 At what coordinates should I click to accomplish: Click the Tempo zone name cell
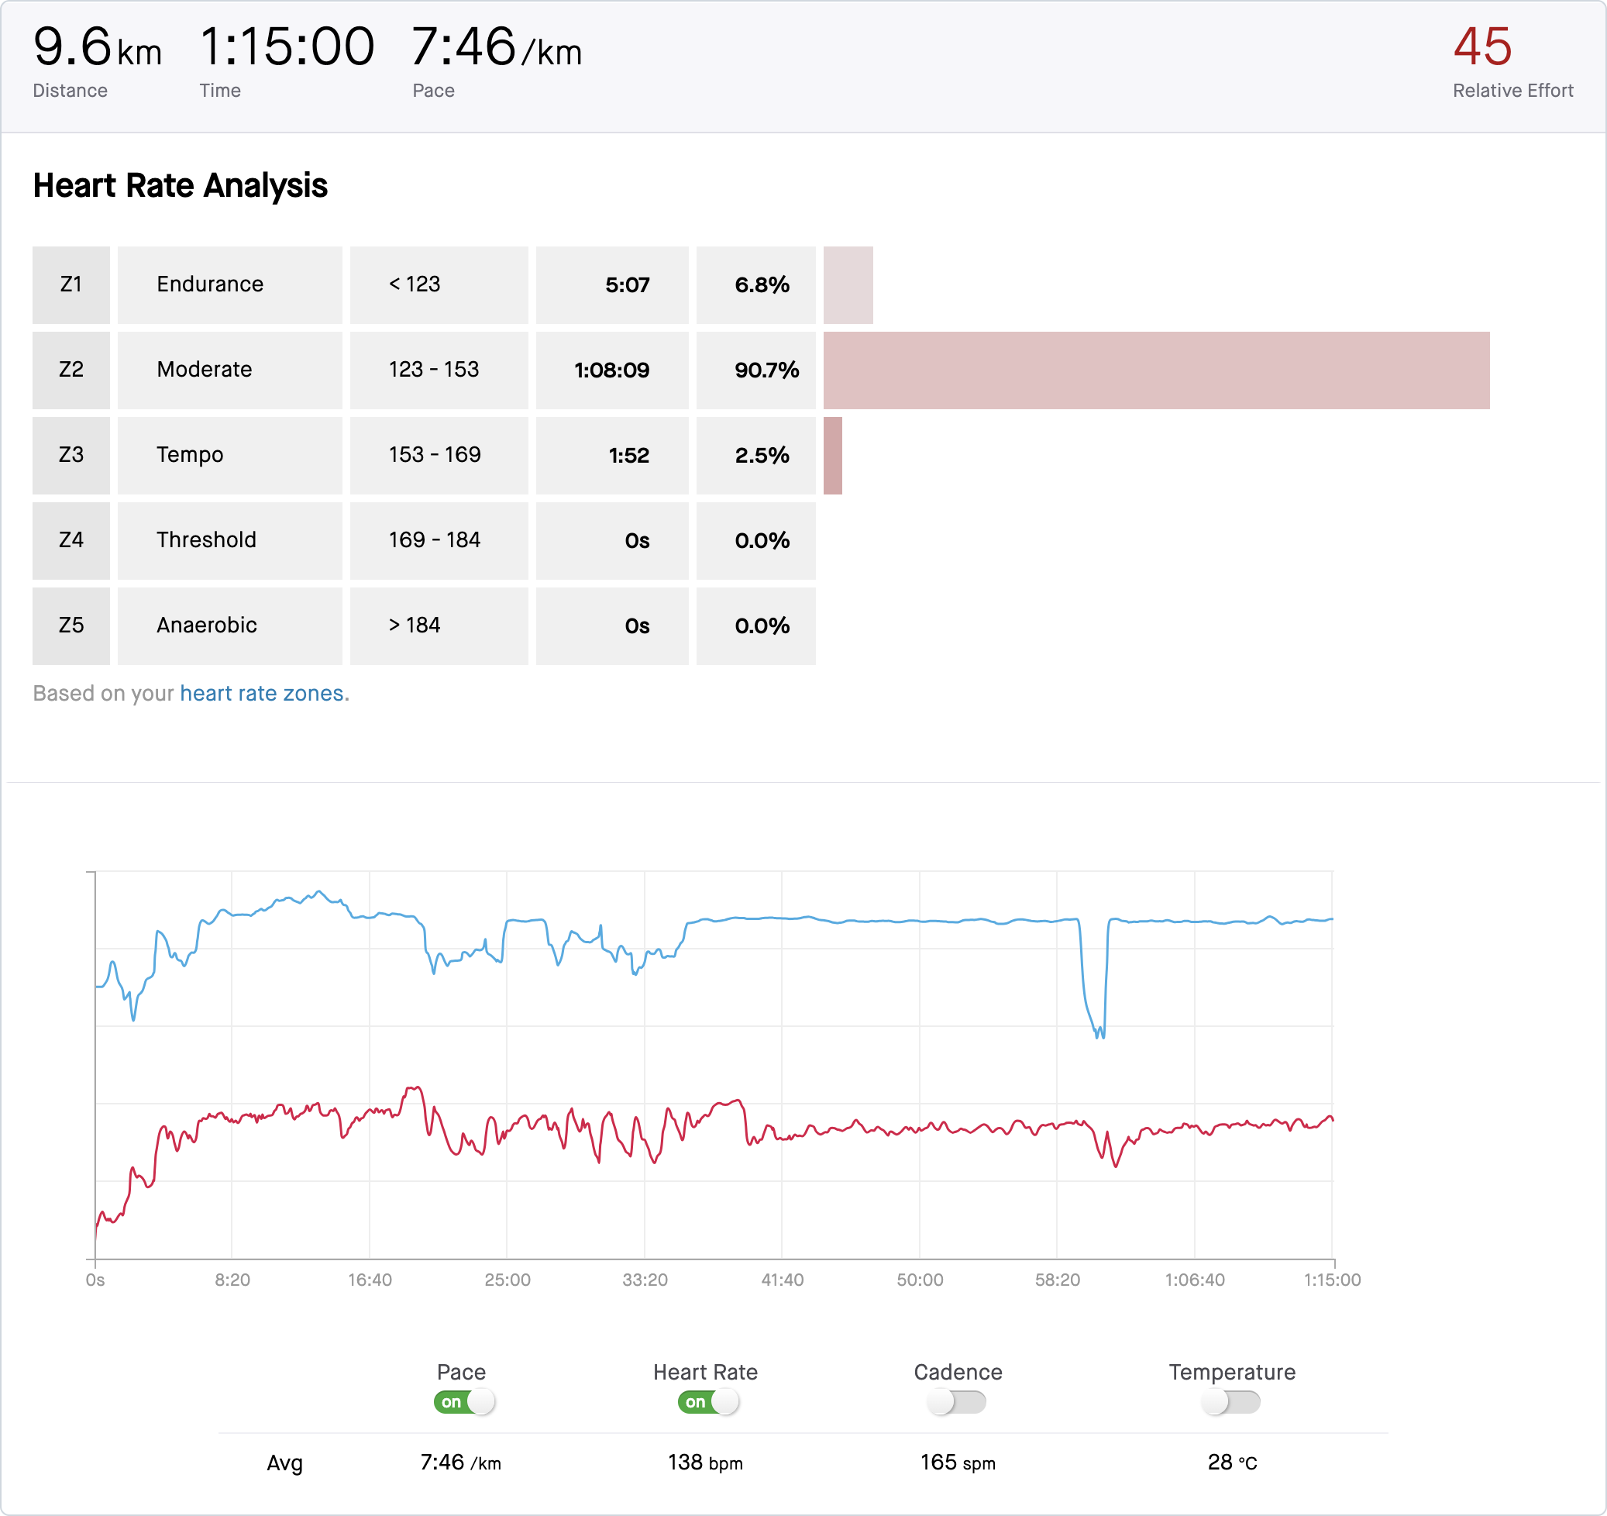(229, 455)
